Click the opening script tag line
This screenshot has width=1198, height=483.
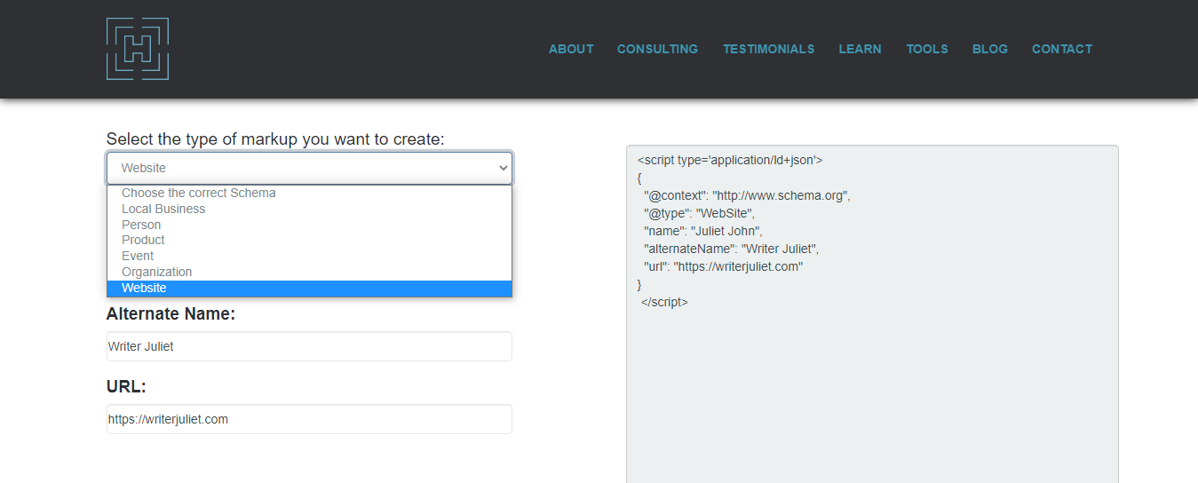click(730, 160)
